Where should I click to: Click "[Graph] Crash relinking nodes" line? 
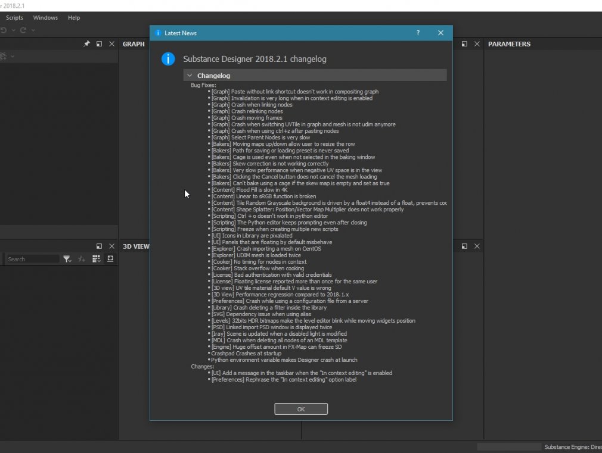point(247,111)
